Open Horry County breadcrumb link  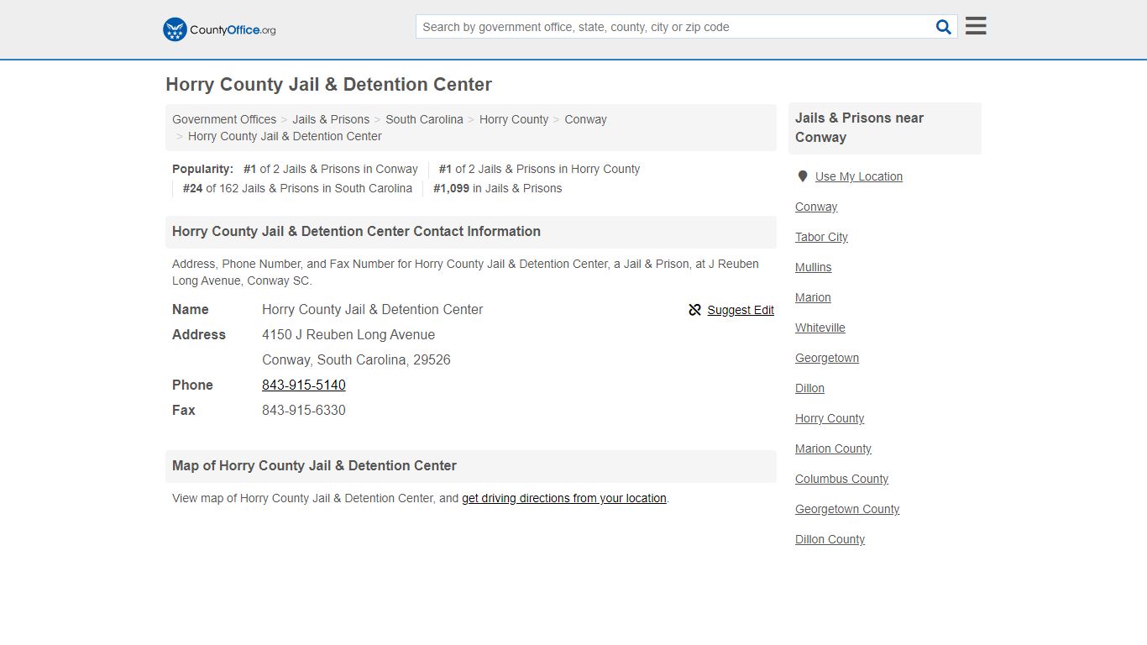click(x=514, y=119)
